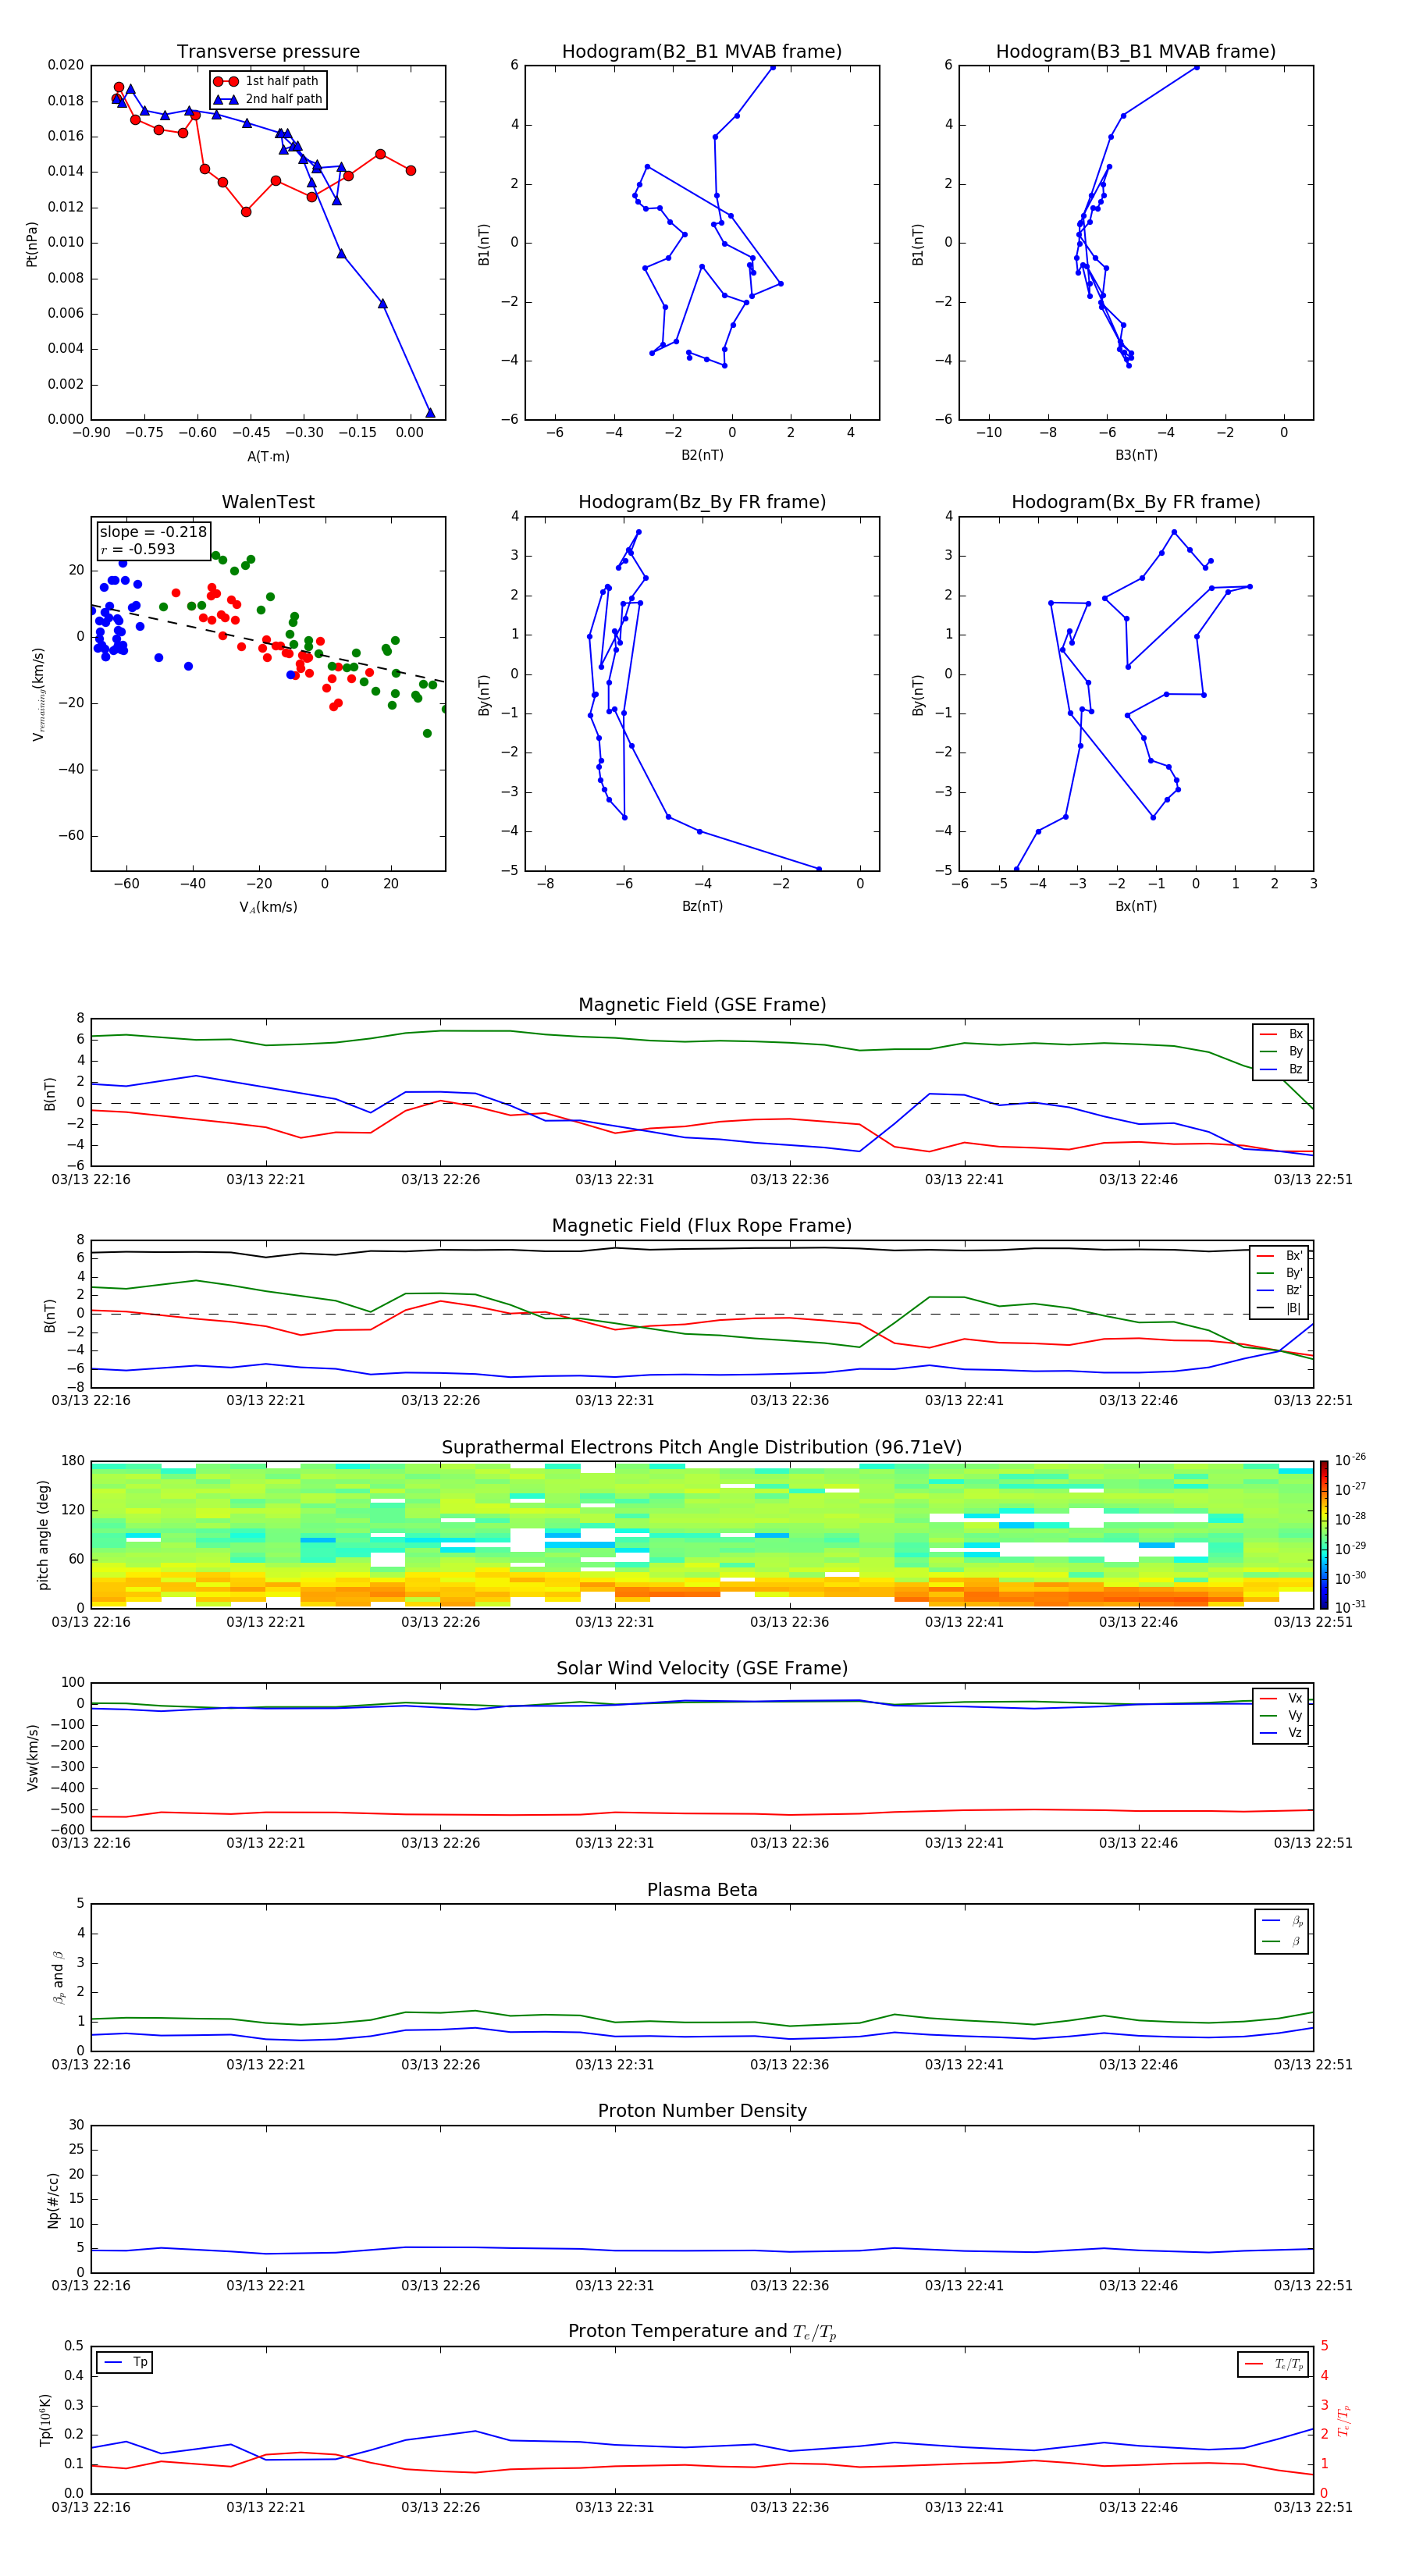Click the 'Bx(nT)' x-axis label
The image size is (1405, 2576).
coord(1136,906)
